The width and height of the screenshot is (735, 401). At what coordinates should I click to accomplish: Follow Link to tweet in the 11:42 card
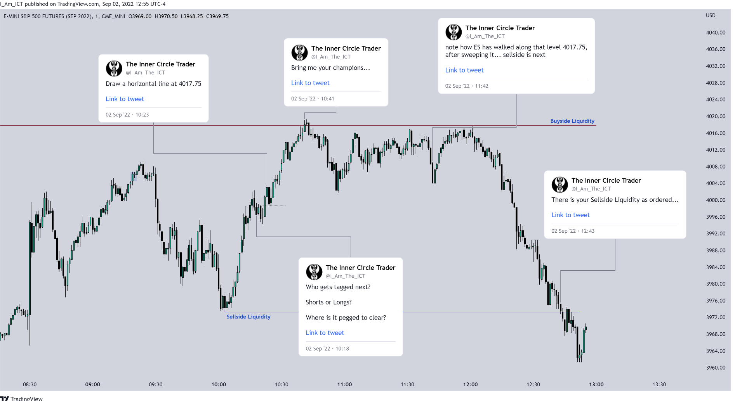coord(464,70)
